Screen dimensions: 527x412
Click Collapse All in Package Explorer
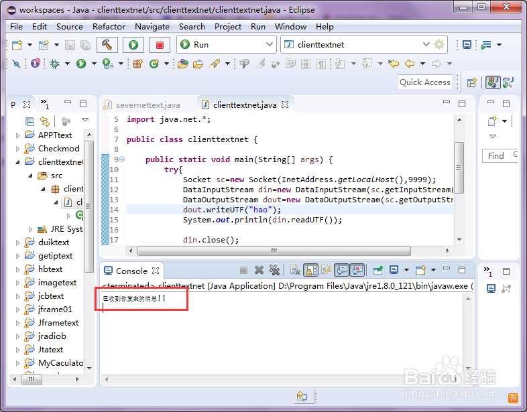click(30, 121)
